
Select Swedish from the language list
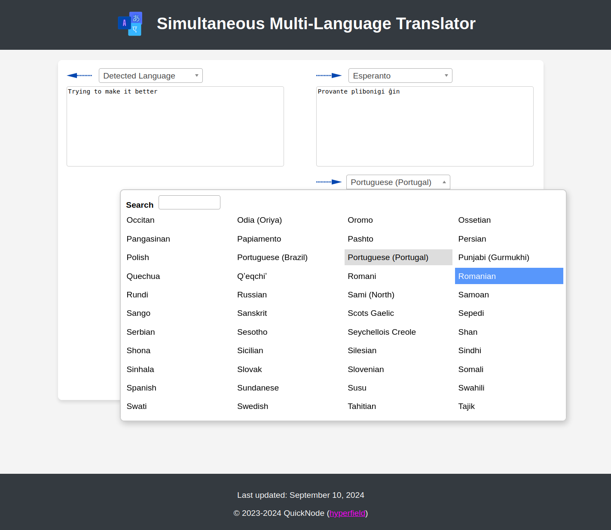click(x=253, y=406)
